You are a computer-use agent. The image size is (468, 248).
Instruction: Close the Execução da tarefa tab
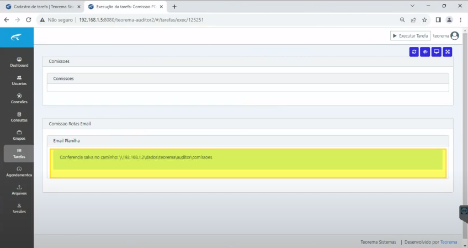(161, 7)
